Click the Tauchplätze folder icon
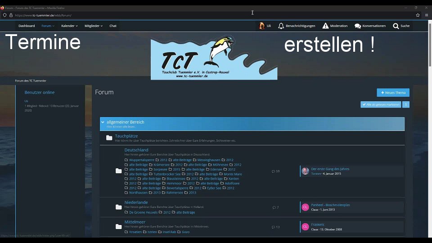432x243 pixels. point(109,138)
